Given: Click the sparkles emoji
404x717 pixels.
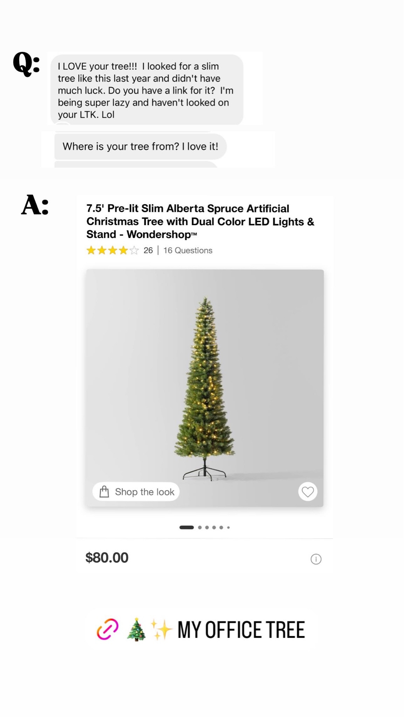Looking at the screenshot, I should (162, 628).
